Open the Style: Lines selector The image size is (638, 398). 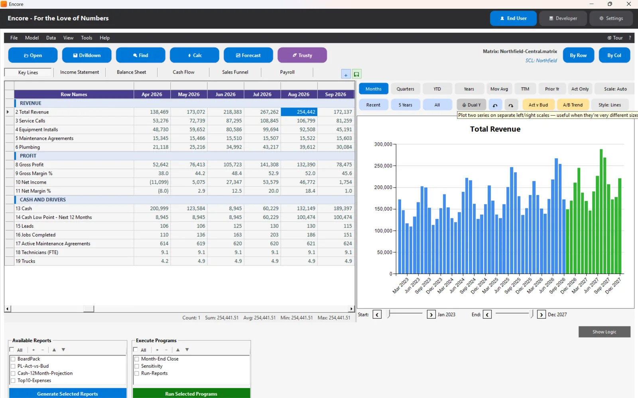(x=610, y=105)
